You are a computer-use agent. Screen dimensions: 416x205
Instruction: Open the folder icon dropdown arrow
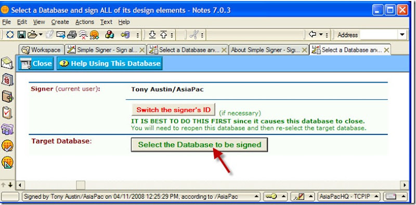click(x=41, y=34)
